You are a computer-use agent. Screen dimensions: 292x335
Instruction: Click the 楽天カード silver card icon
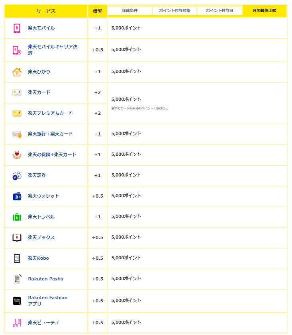(17, 93)
